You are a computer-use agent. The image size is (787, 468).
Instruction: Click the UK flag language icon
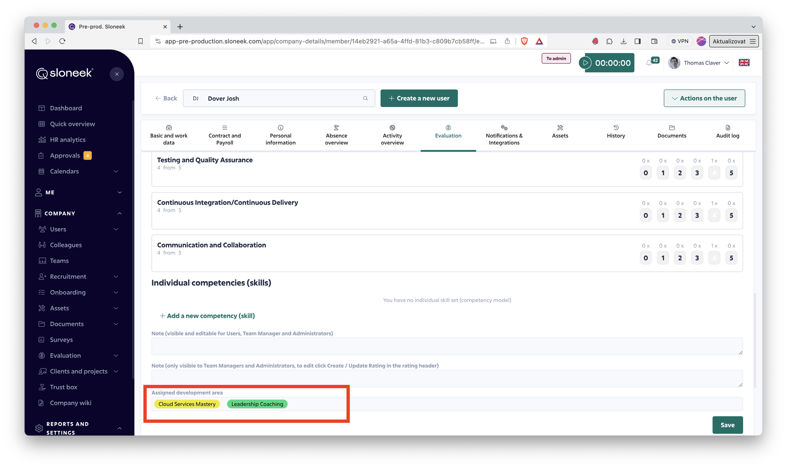click(744, 63)
